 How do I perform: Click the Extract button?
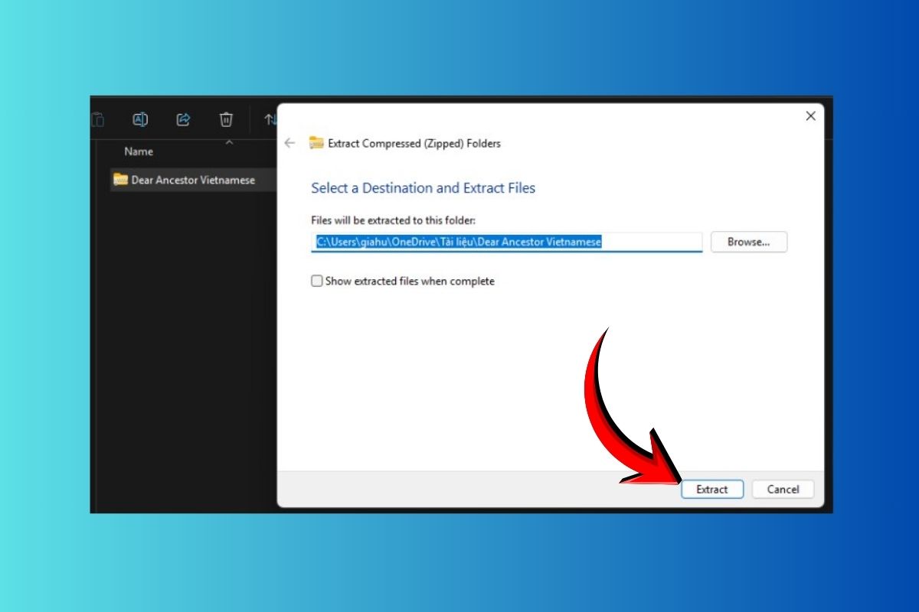[712, 490]
